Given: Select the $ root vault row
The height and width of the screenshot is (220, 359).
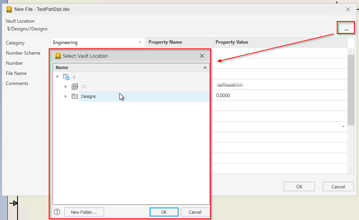Looking at the screenshot, I should click(140, 77).
